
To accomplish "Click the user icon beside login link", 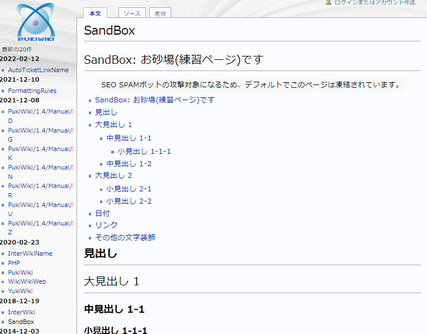I will coord(329,2).
